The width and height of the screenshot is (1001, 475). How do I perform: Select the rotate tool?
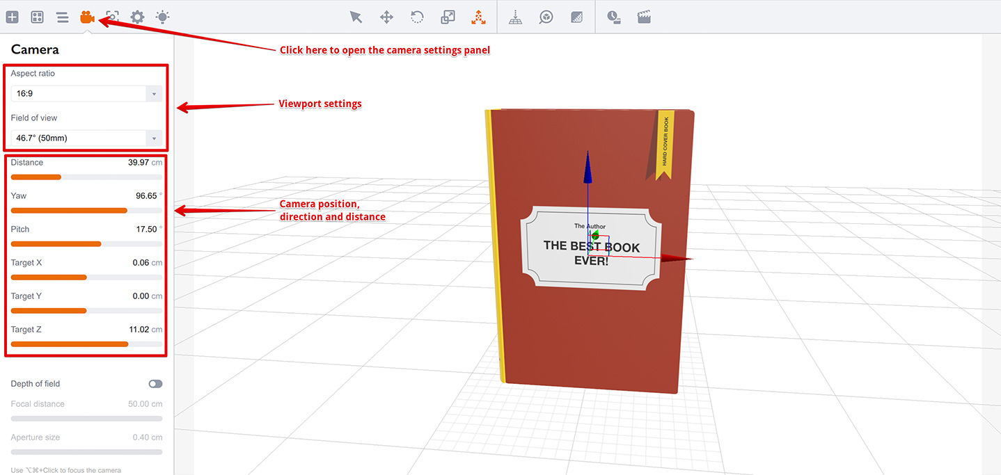click(417, 17)
